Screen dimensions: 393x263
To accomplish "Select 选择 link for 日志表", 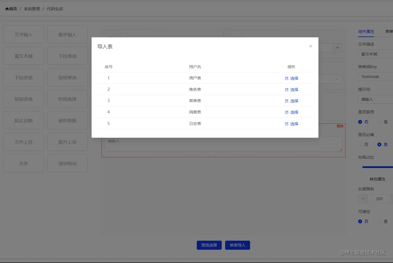I will (294, 124).
